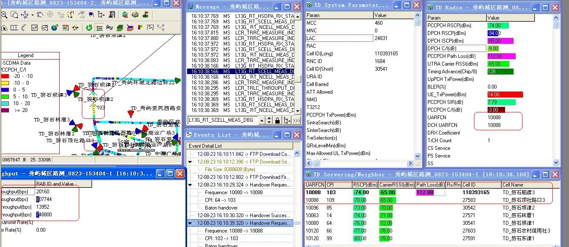Select the 16:10:30.320 Handover Success event
569x247 pixels.
pos(245,215)
